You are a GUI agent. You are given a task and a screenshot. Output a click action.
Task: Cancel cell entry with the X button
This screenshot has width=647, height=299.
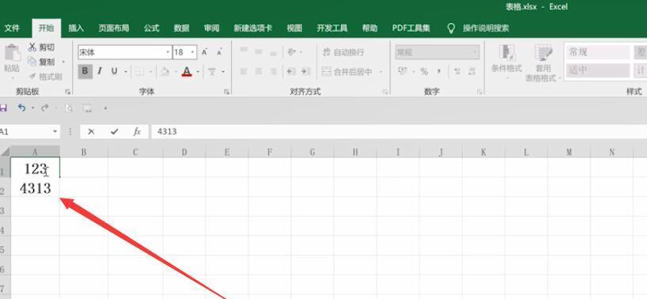point(91,131)
